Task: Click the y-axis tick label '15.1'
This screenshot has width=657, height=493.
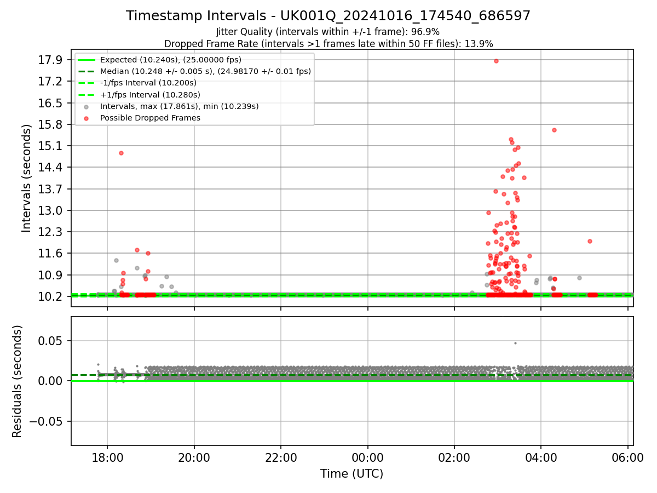Action: (51, 146)
